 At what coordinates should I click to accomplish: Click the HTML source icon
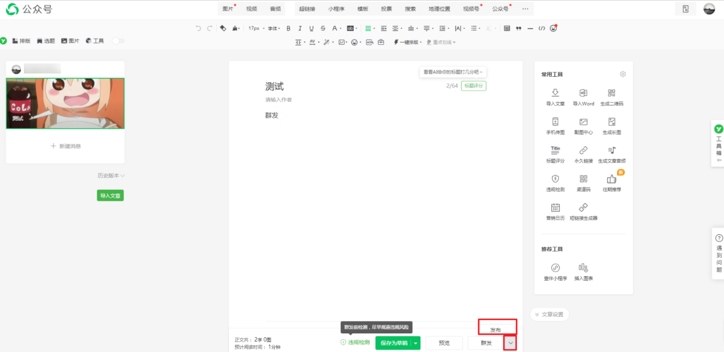(369, 42)
